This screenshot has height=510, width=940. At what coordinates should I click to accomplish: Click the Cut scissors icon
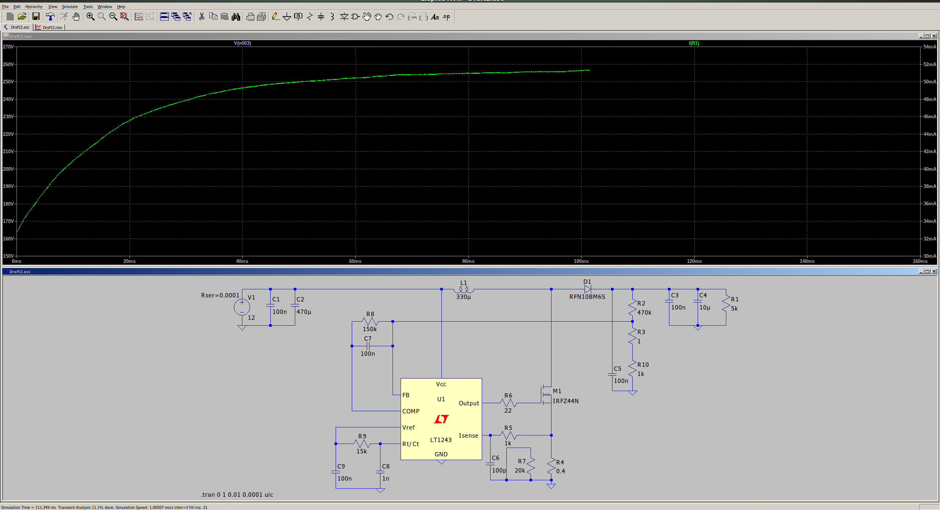click(x=202, y=17)
